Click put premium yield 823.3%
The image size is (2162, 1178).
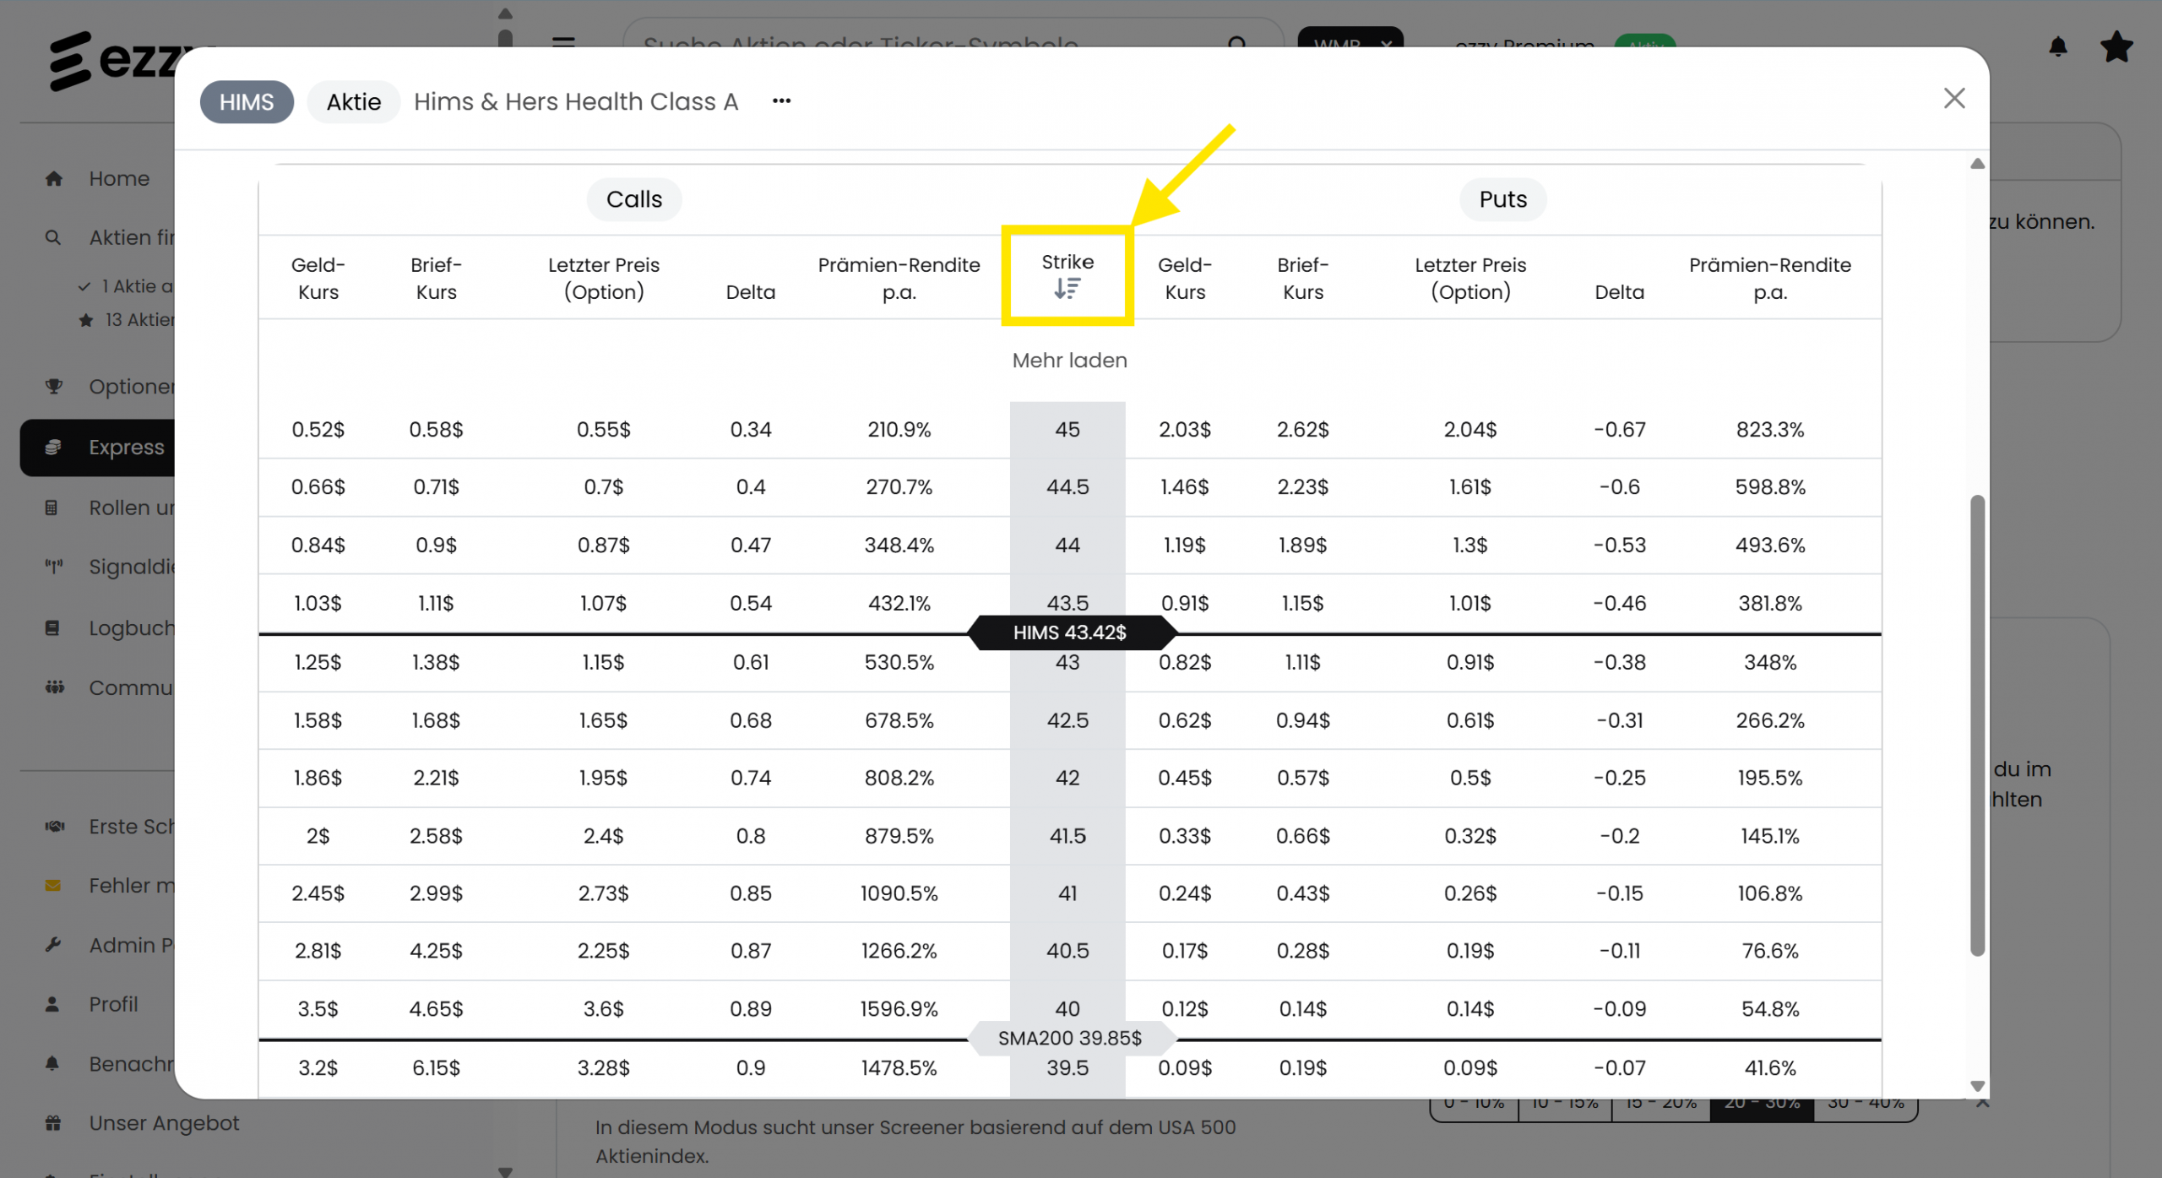(x=1769, y=430)
